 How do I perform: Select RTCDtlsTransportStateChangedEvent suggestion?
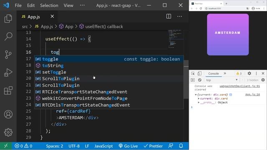tap(109, 105)
